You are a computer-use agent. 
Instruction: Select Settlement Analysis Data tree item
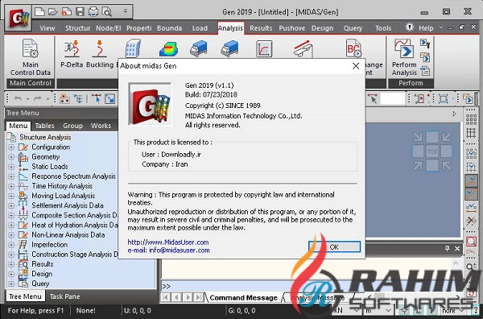click(68, 205)
